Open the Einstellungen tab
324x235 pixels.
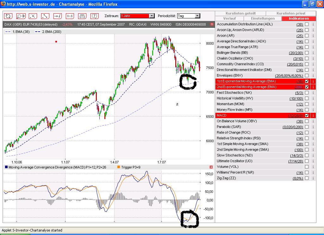tap(263, 18)
